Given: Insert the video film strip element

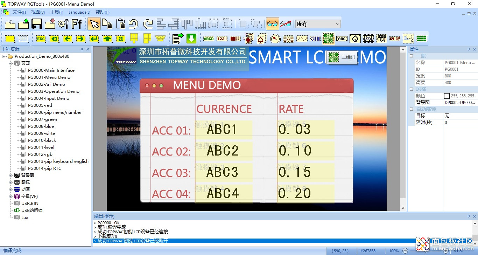Looking at the screenshot, I should [368, 39].
